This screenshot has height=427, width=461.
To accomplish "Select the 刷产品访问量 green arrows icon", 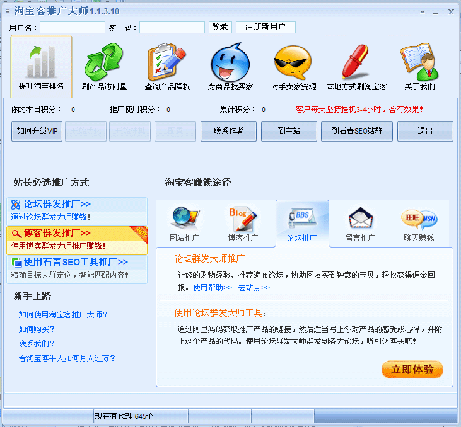I will [104, 62].
